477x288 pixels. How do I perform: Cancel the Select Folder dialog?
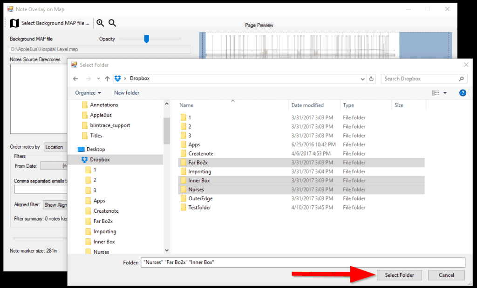click(446, 275)
